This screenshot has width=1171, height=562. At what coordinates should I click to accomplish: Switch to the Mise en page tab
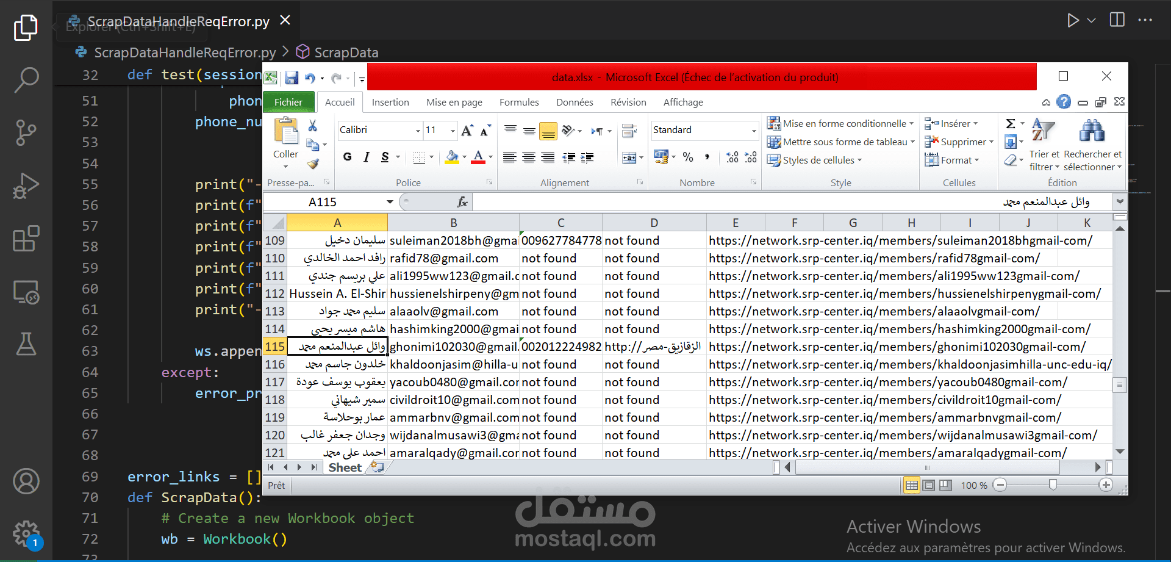point(454,102)
